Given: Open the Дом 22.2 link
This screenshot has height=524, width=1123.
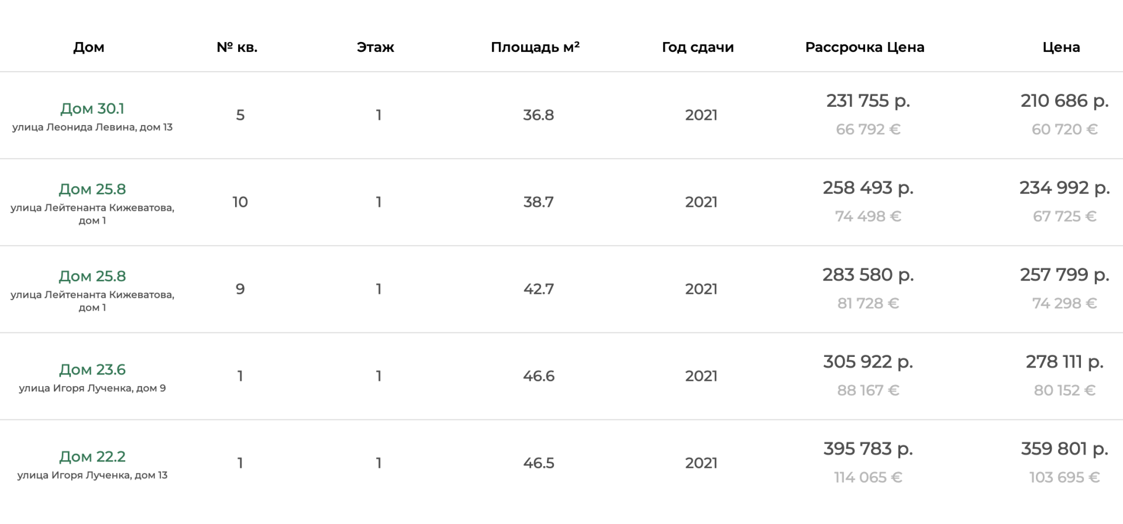Looking at the screenshot, I should 92,457.
